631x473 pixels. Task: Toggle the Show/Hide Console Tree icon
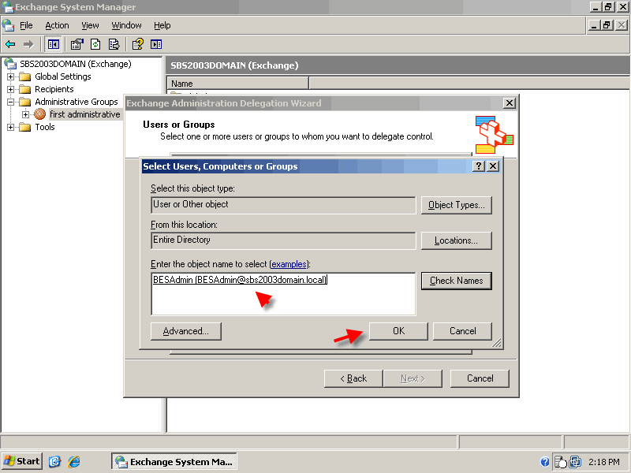point(53,44)
